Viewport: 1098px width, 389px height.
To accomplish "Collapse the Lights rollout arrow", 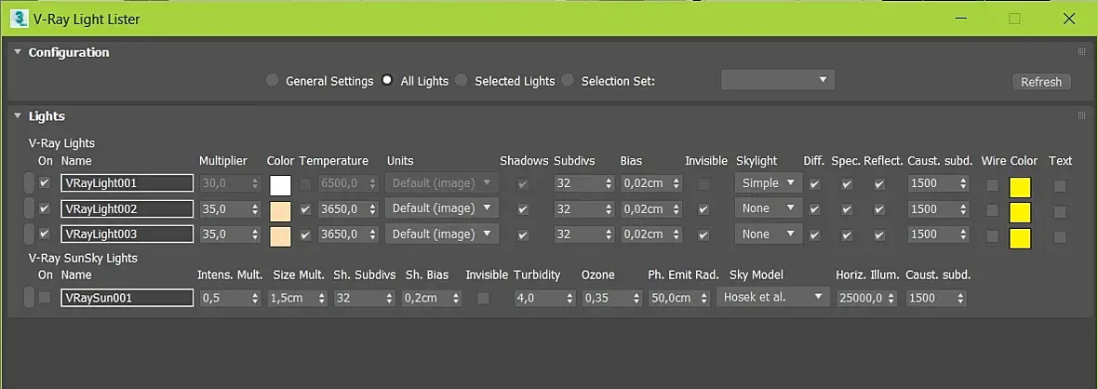I will (17, 116).
